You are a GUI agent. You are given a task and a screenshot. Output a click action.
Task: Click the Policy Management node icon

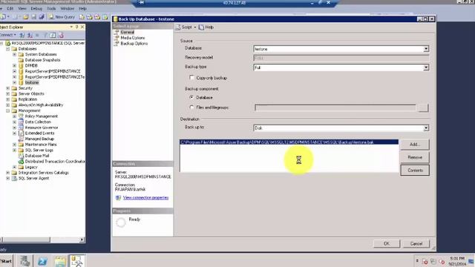click(21, 116)
